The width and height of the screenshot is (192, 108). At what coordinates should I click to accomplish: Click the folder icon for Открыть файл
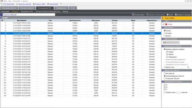point(34,4)
